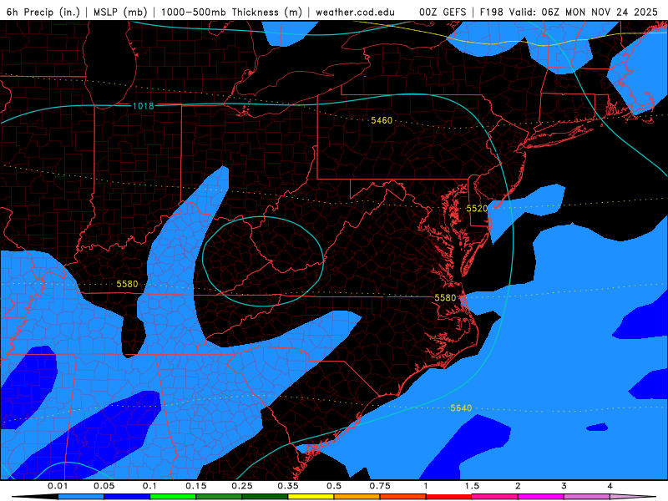
Task: Click the 0.05 legend value
Action: (x=104, y=486)
